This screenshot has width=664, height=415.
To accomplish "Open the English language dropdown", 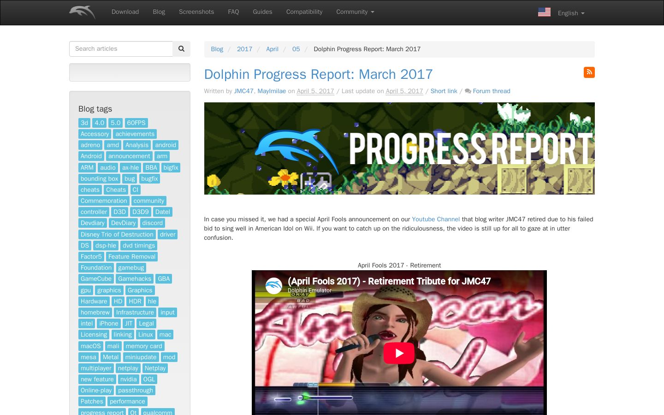I will (571, 13).
